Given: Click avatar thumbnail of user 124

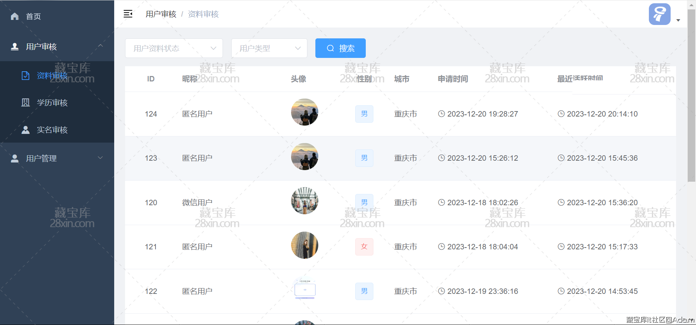Looking at the screenshot, I should point(304,112).
